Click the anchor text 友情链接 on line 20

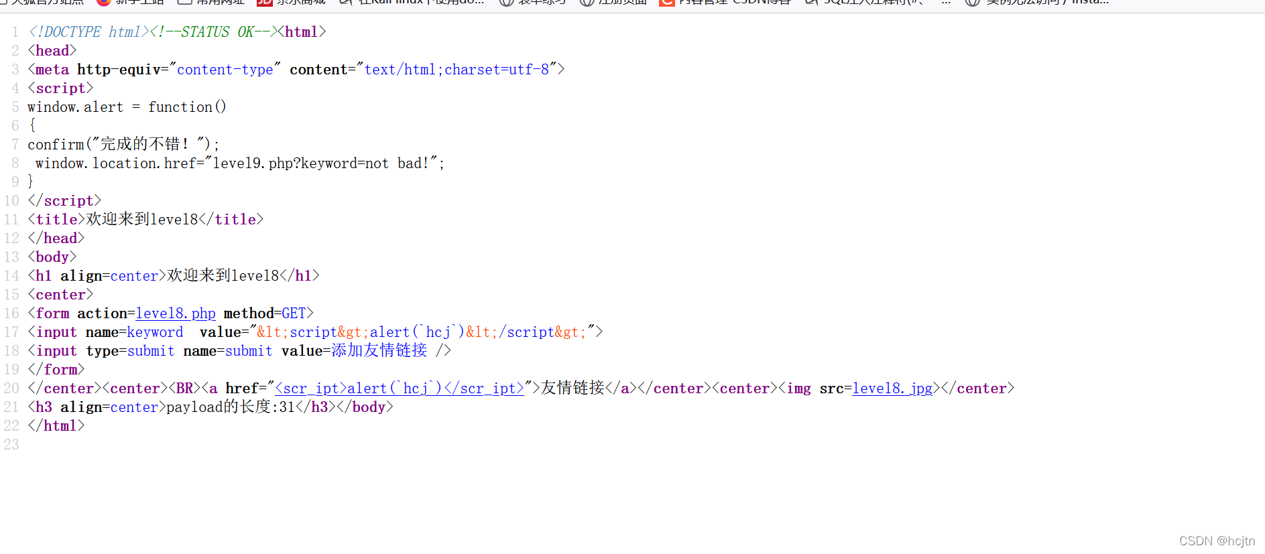coord(573,389)
